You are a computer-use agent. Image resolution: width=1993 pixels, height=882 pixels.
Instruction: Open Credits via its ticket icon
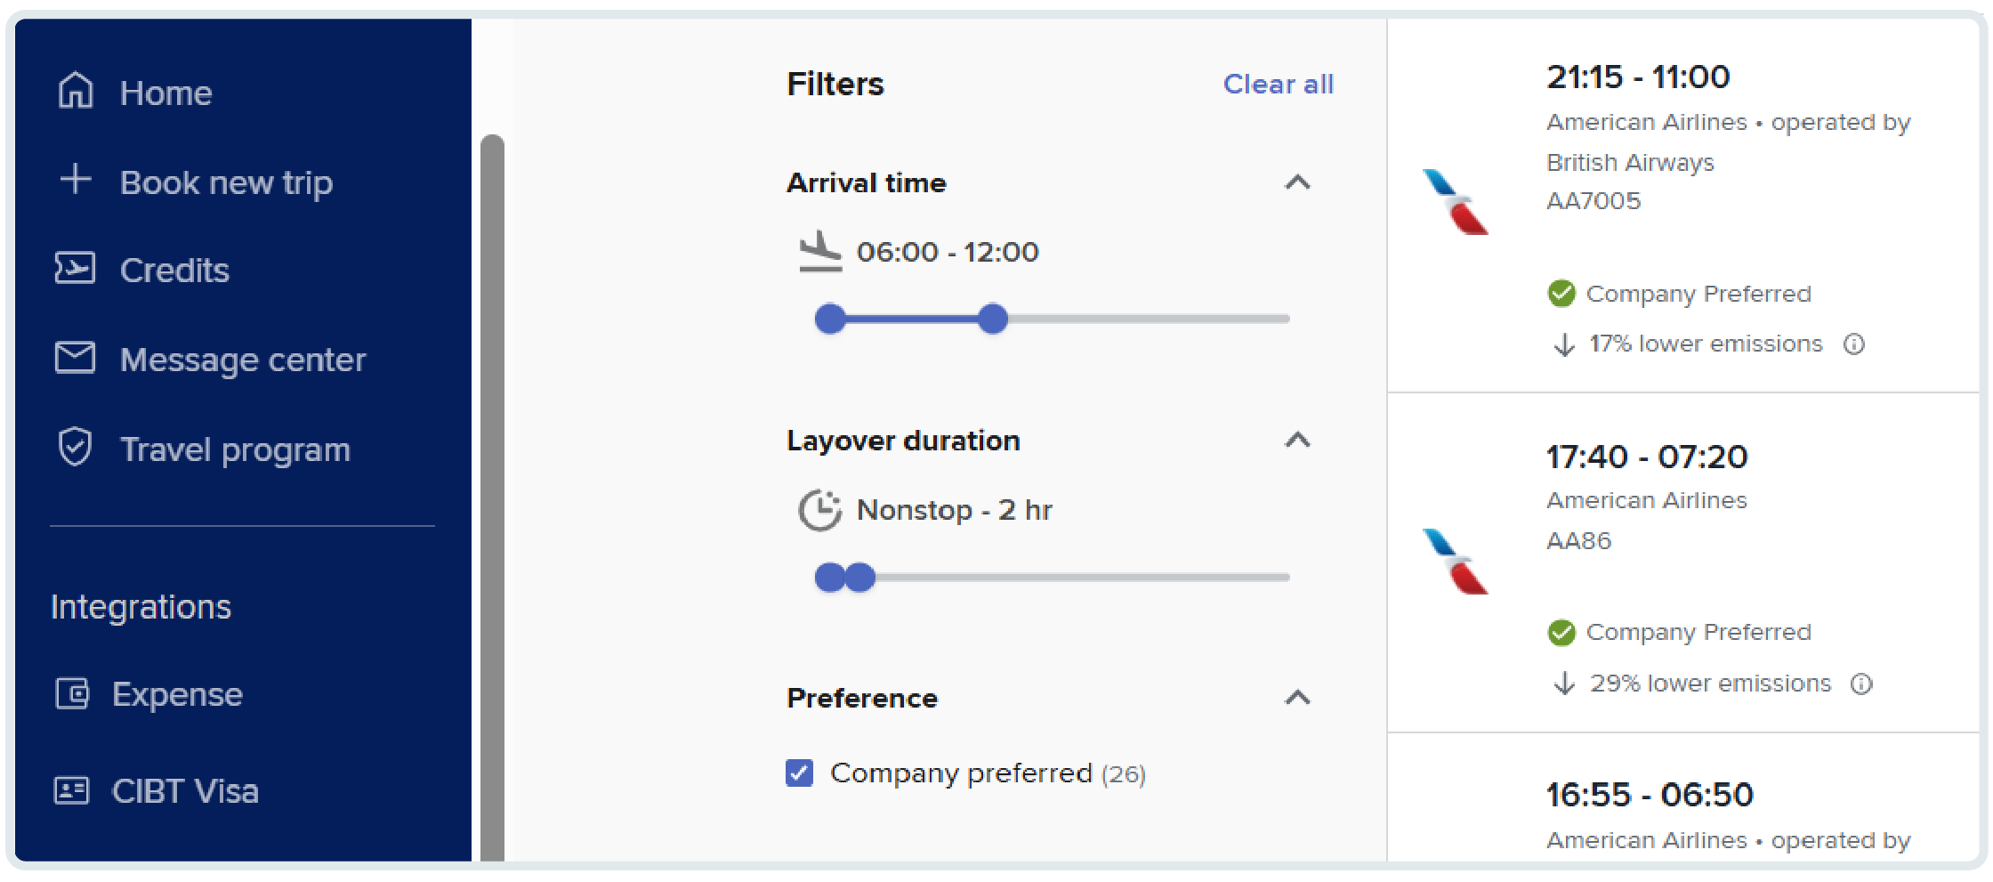click(75, 268)
